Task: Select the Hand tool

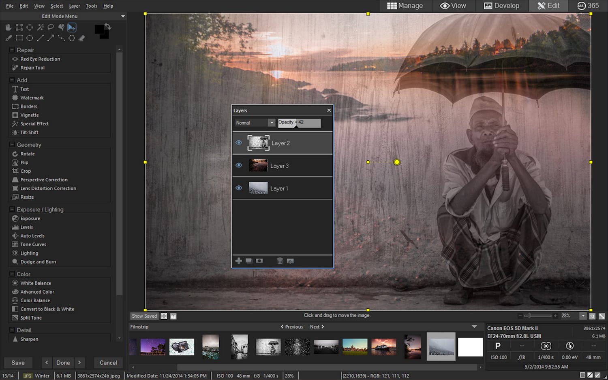Action: (9, 28)
